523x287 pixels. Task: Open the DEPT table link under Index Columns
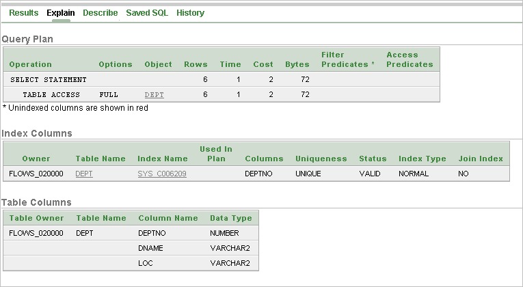pyautogui.click(x=84, y=174)
